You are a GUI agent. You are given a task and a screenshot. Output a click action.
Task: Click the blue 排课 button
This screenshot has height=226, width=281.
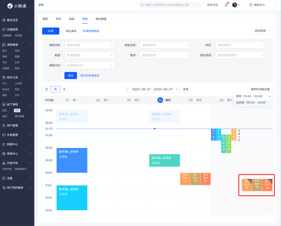pyautogui.click(x=51, y=31)
